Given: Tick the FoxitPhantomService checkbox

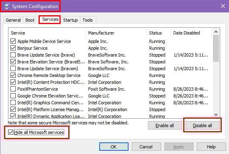Looking at the screenshot, I should (13, 89).
